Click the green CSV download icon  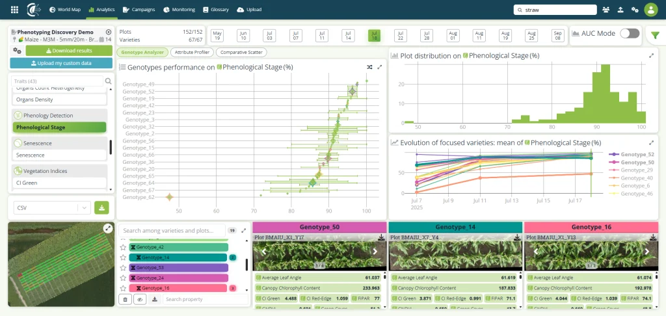click(101, 207)
